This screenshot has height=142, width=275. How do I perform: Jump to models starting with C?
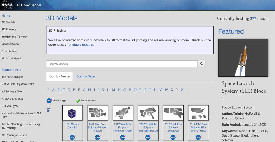tap(63, 90)
